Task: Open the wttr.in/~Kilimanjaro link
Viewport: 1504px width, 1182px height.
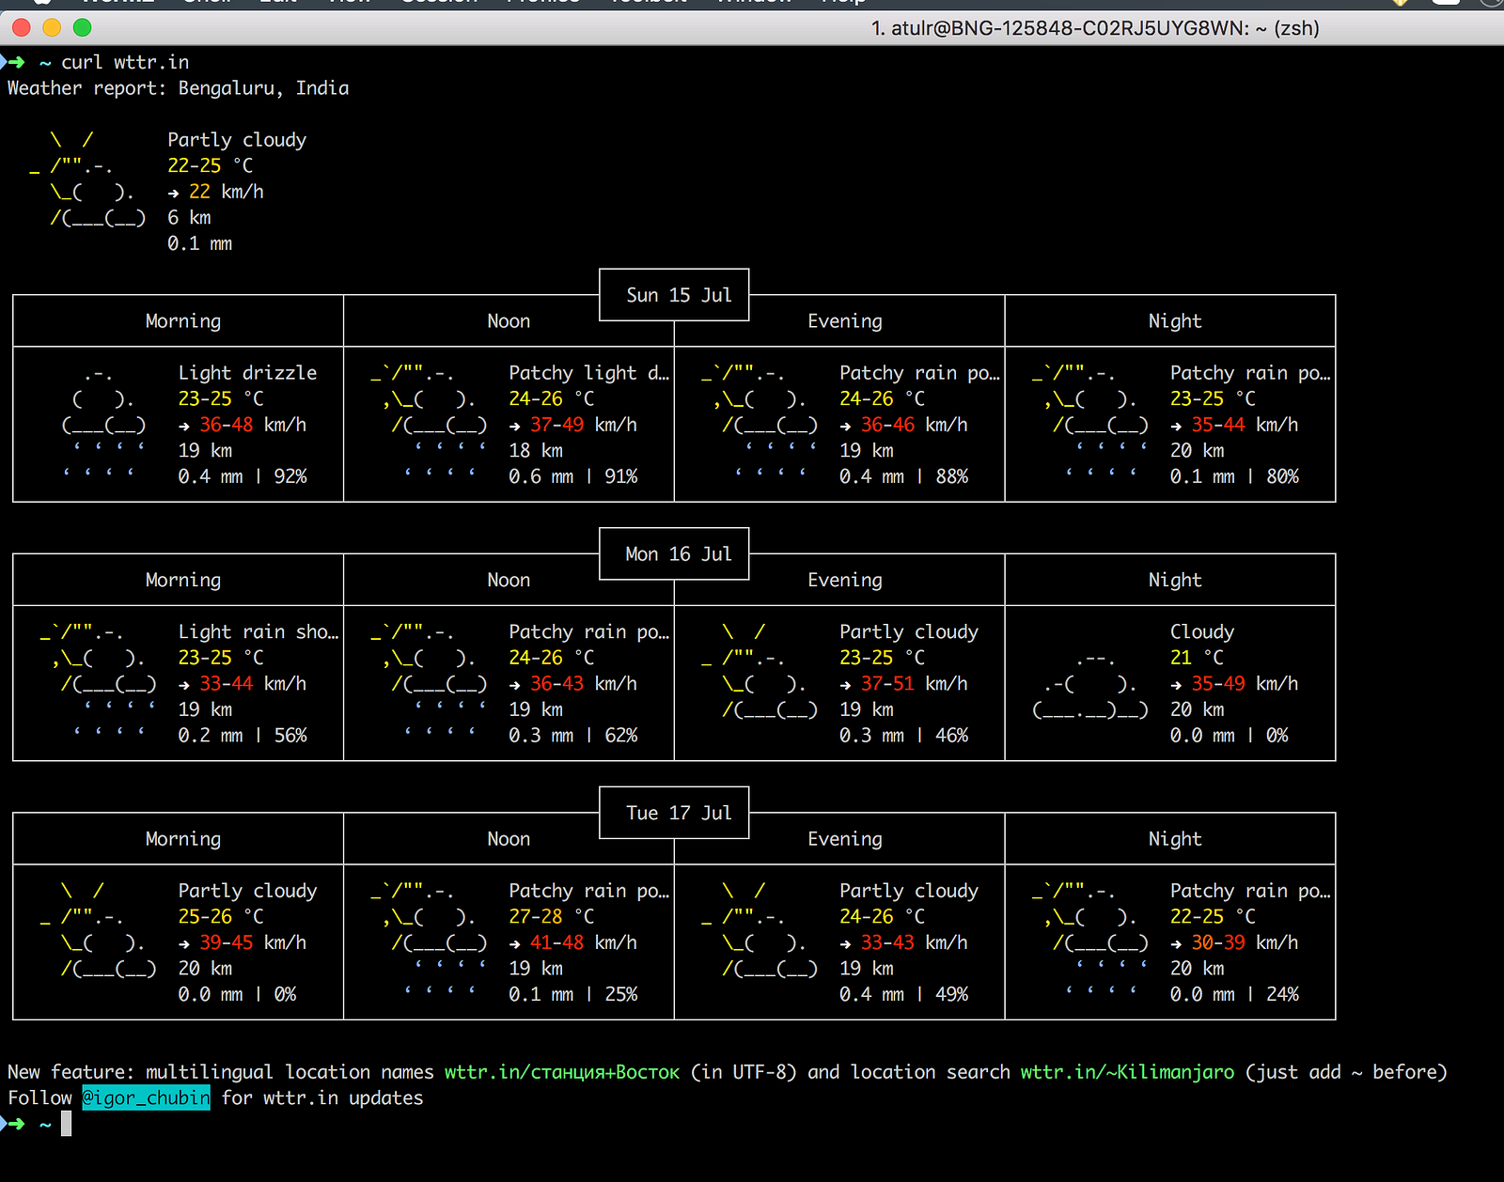Action: click(x=1127, y=1072)
